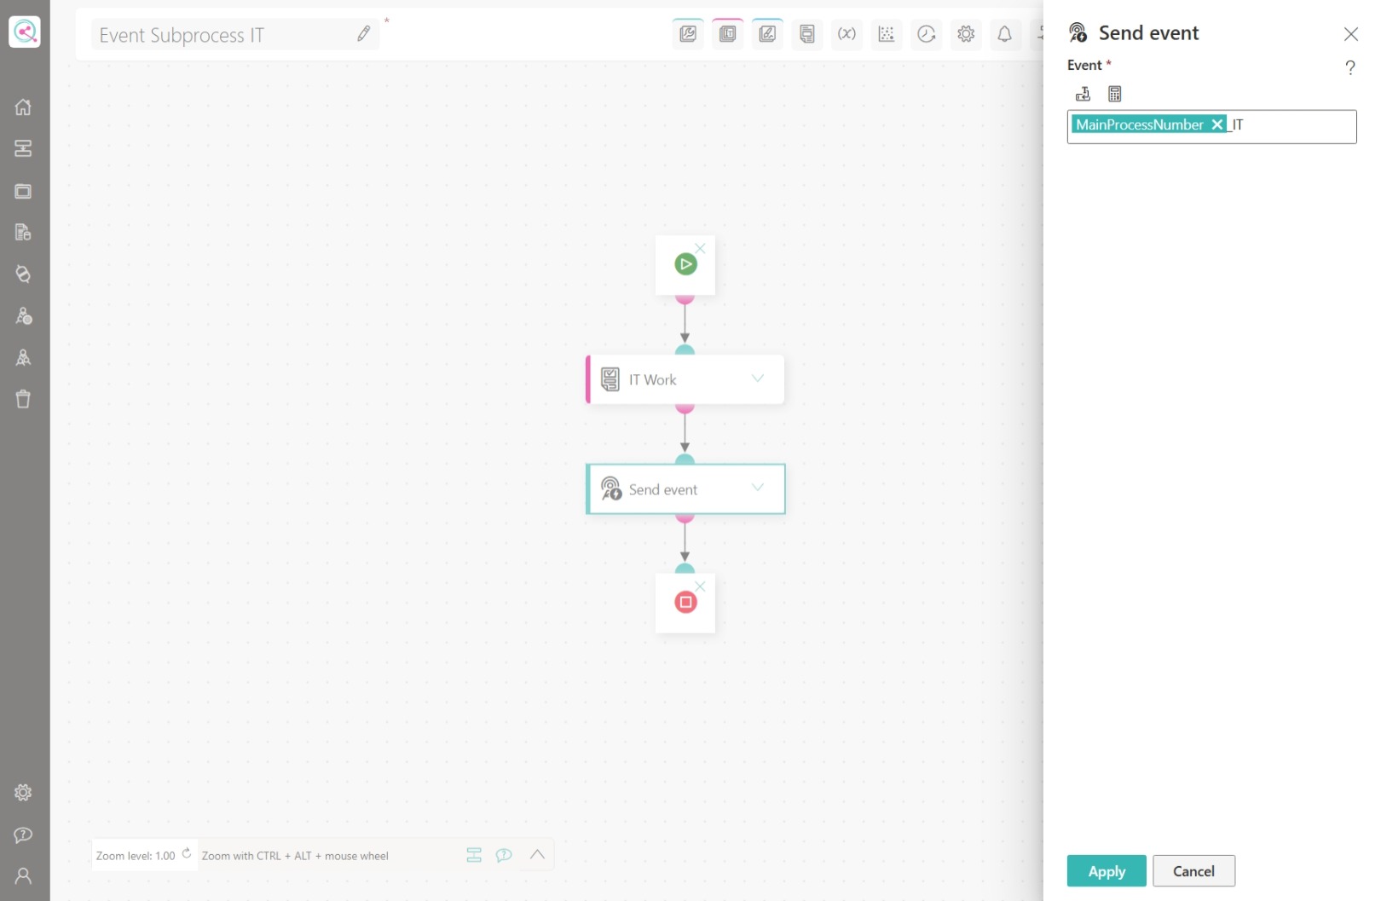Open the form document icon in top toolbar
Screen dimensions: 1381x901
pos(806,34)
